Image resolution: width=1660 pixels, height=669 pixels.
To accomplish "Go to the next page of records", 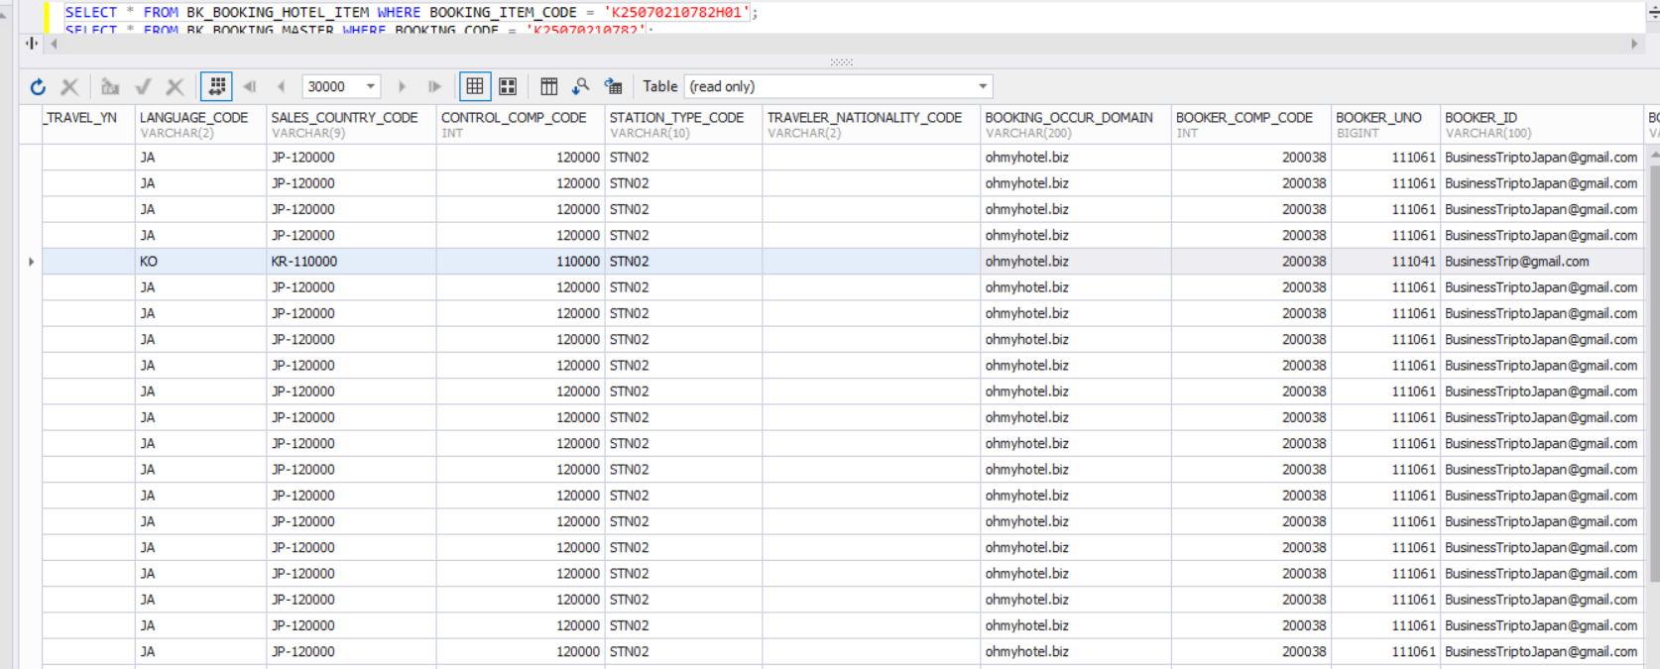I will (402, 87).
